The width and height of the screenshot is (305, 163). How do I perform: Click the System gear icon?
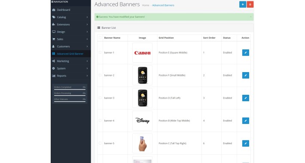54,68
